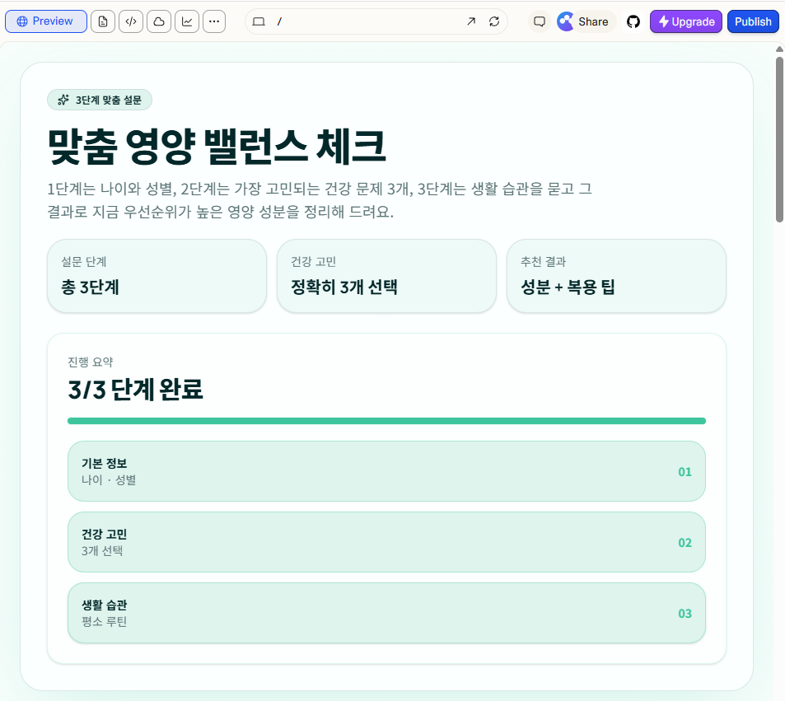The height and width of the screenshot is (701, 785).
Task: Click the green progress bar under 3/3 단계 완료
Action: [385, 420]
